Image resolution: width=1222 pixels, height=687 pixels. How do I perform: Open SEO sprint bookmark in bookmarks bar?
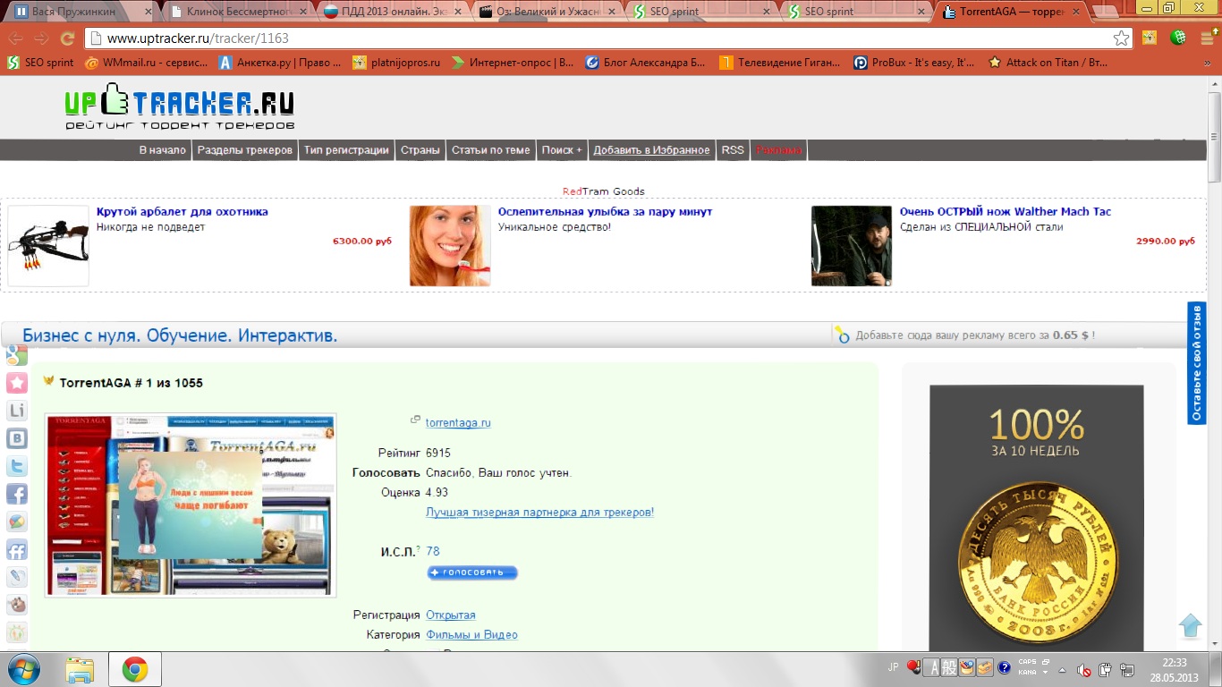(x=41, y=63)
